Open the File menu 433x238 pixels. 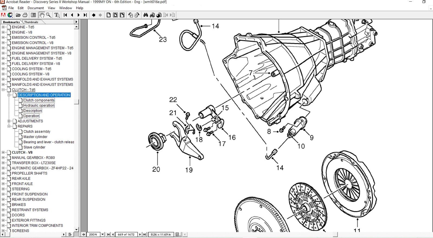(x=11, y=8)
